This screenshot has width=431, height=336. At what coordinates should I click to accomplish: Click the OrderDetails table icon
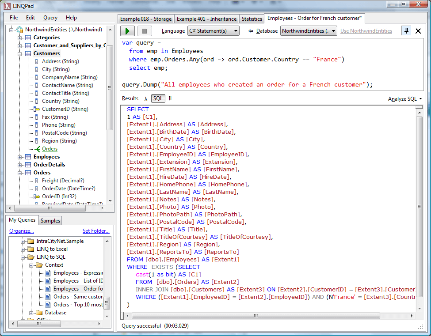(x=28, y=165)
